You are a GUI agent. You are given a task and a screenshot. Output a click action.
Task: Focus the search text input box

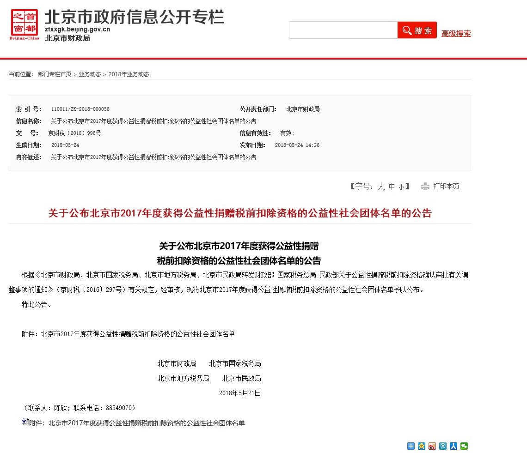(x=343, y=30)
